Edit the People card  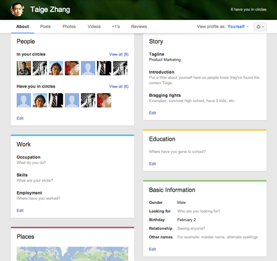coord(20,118)
